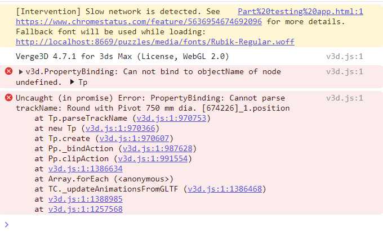Expand the Tp object triangle
Screen dimensions: 383x232
pyautogui.click(x=72, y=82)
